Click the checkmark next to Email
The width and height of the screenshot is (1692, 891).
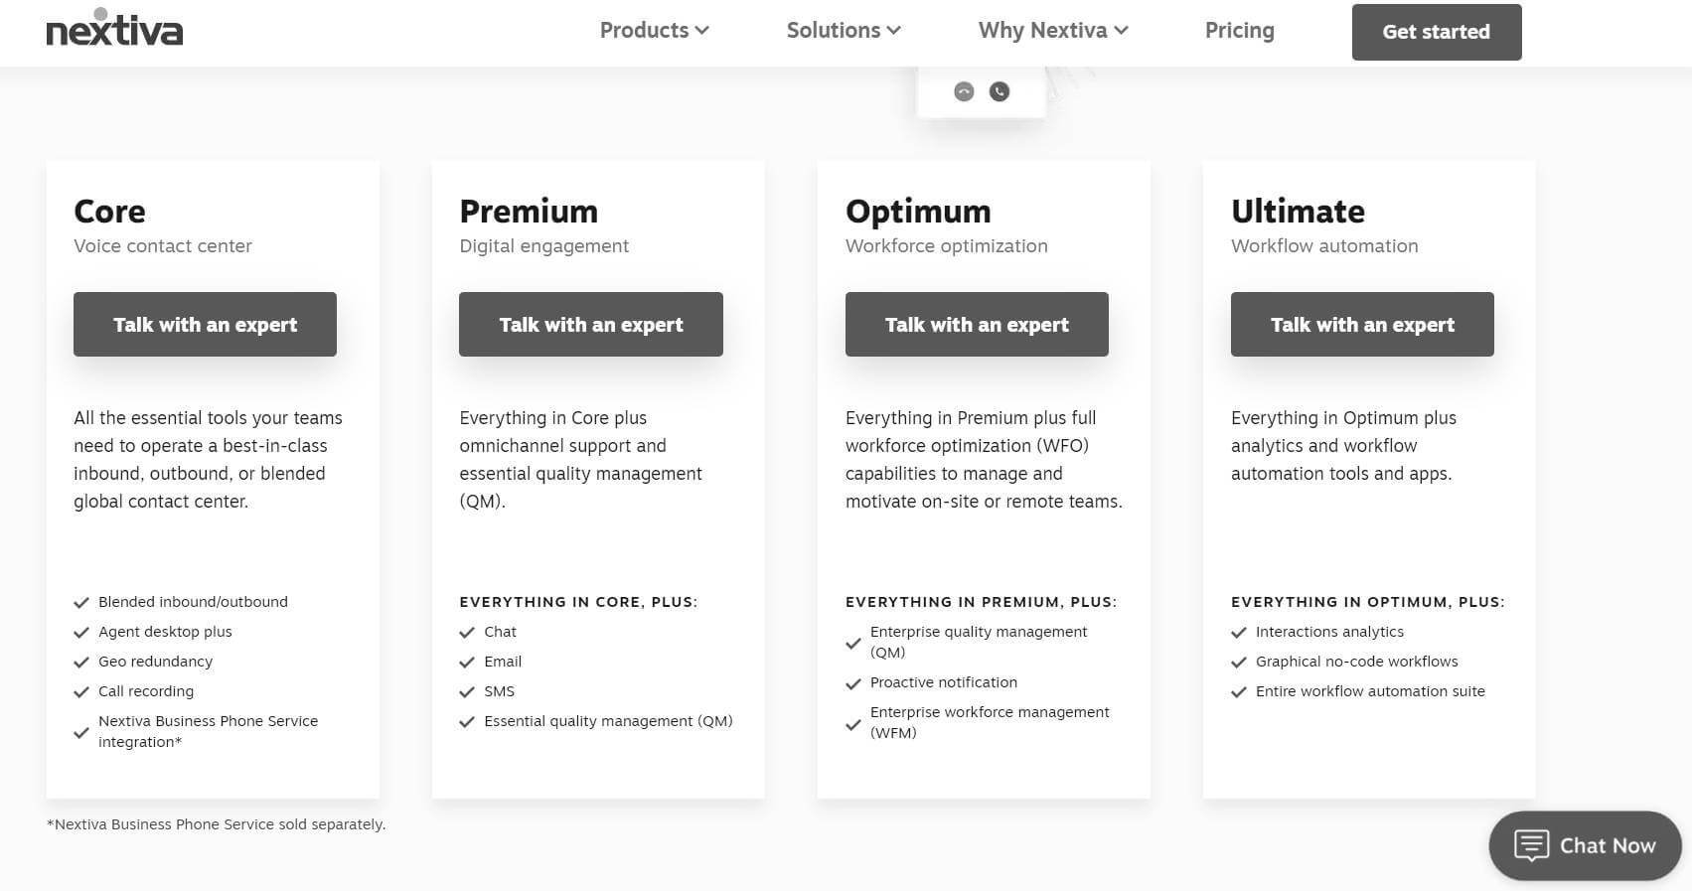tap(467, 663)
